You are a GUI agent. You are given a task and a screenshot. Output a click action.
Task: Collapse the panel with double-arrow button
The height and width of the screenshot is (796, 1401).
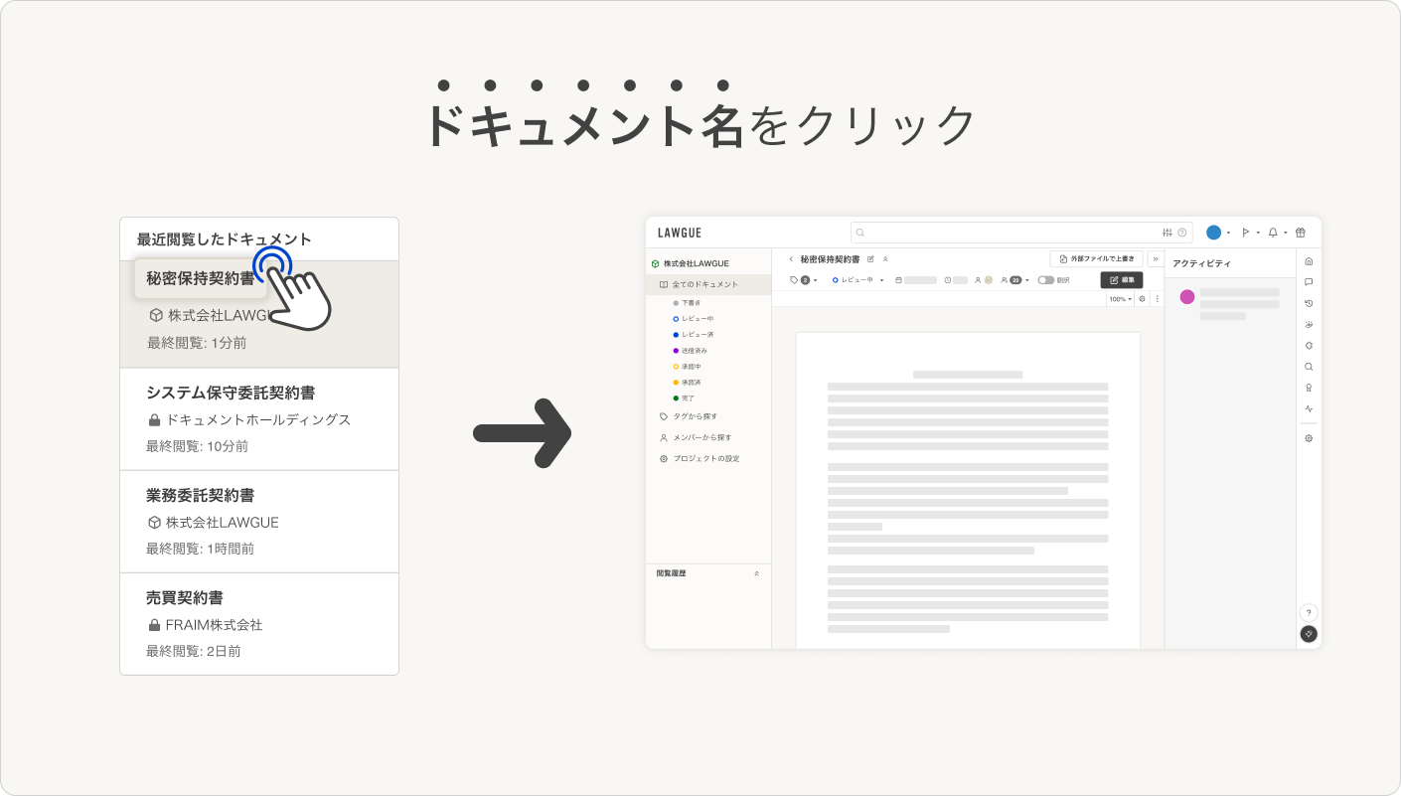point(1156,258)
